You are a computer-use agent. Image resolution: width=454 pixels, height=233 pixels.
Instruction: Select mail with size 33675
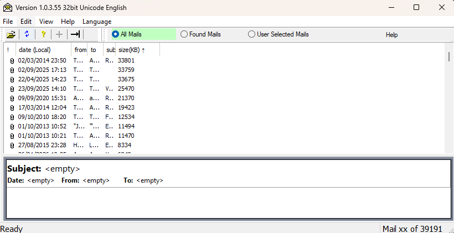[x=126, y=79]
